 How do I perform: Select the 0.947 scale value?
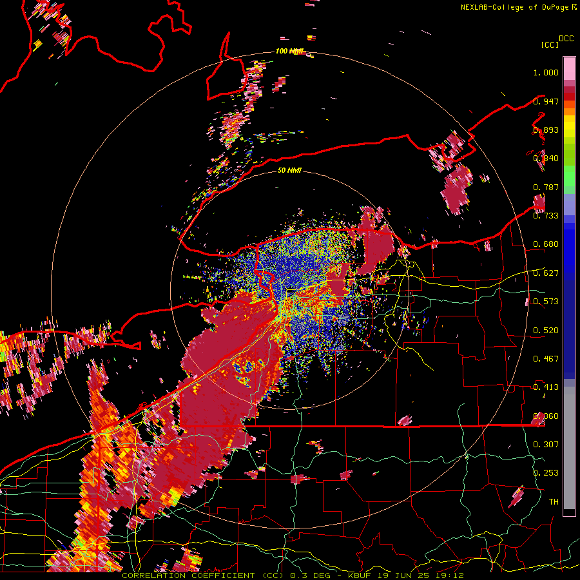[x=546, y=101]
